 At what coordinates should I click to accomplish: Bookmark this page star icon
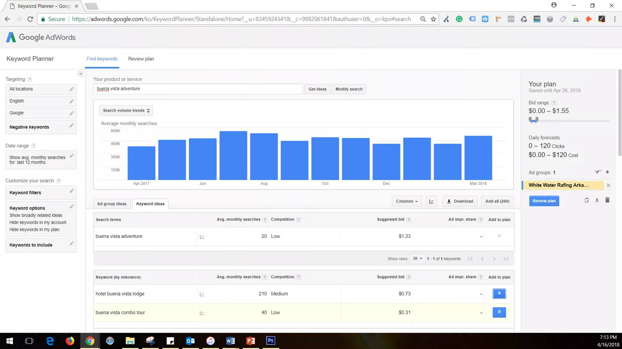pos(433,19)
